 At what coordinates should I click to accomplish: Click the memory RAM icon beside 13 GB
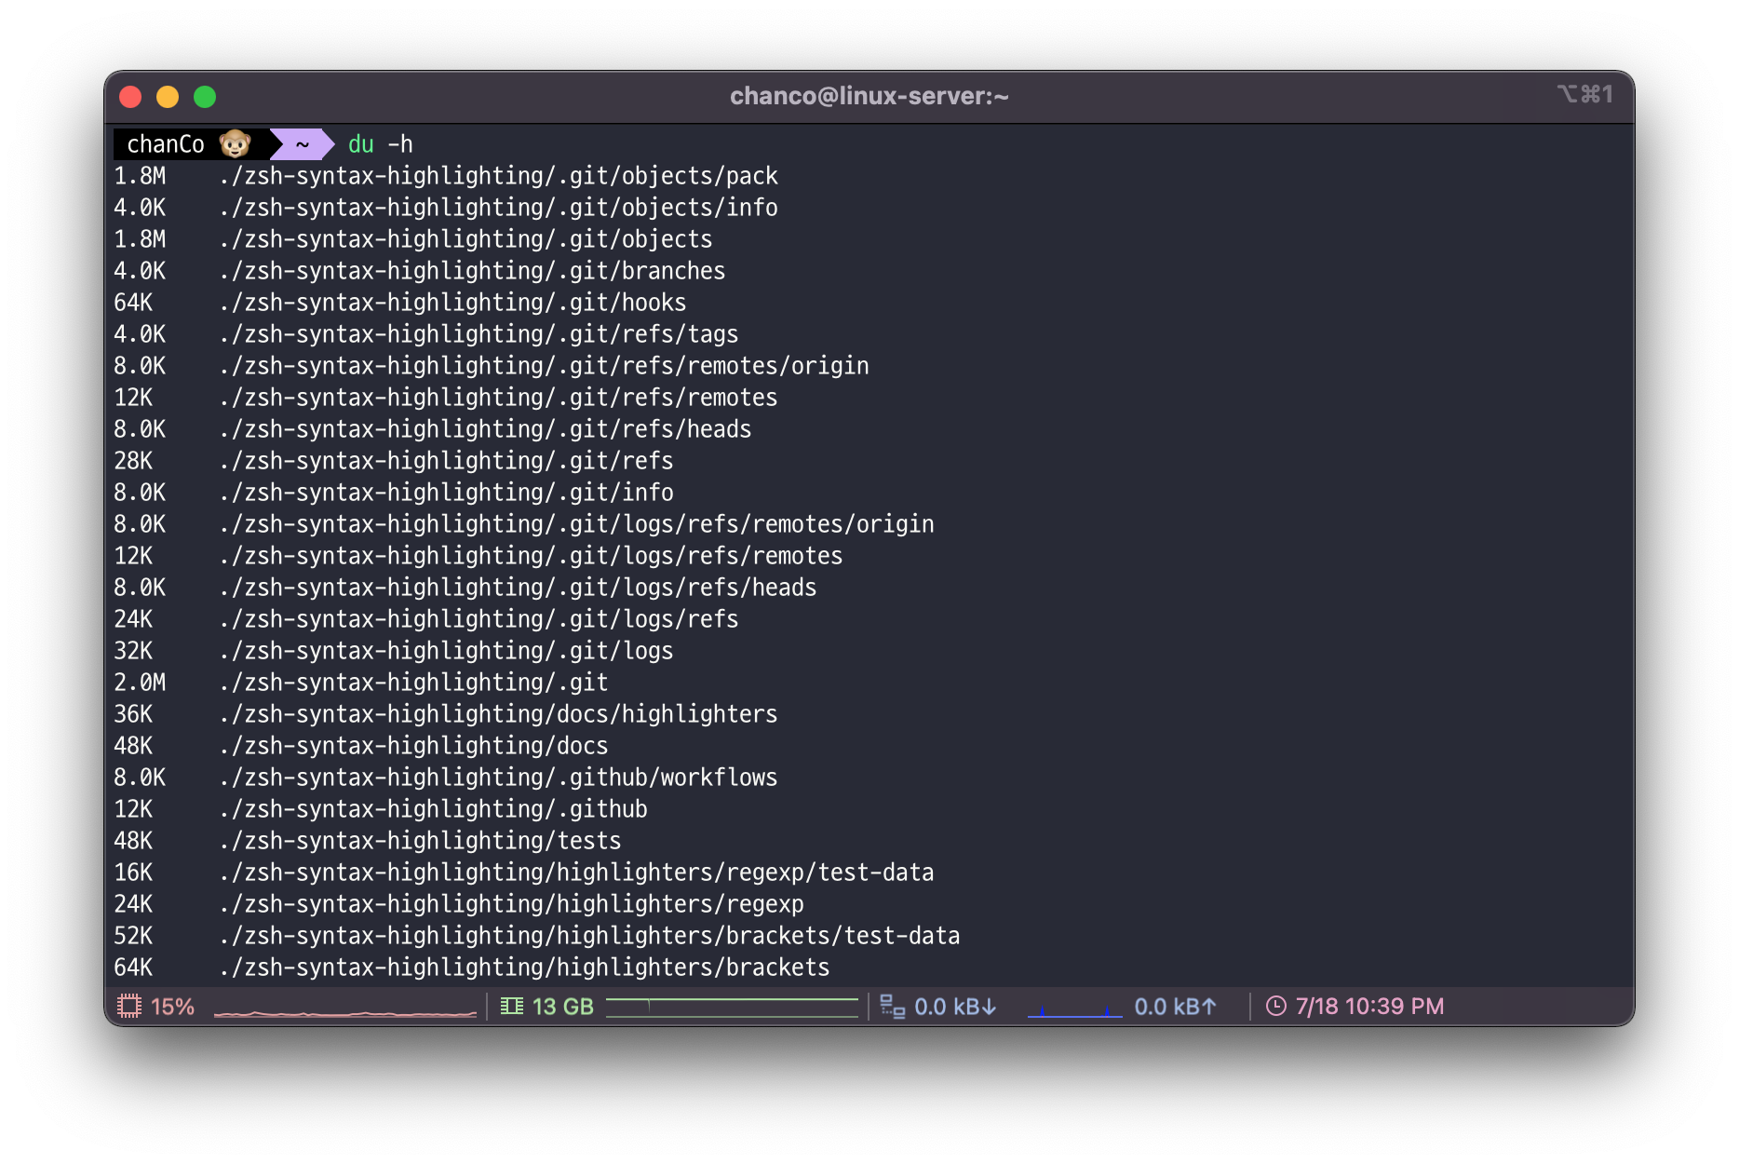pos(511,1007)
